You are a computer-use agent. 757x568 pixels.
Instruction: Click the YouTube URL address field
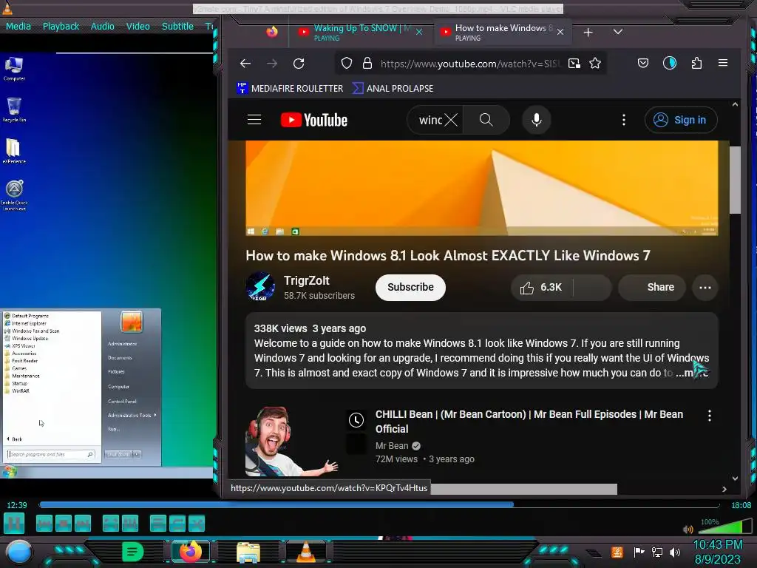pyautogui.click(x=471, y=64)
